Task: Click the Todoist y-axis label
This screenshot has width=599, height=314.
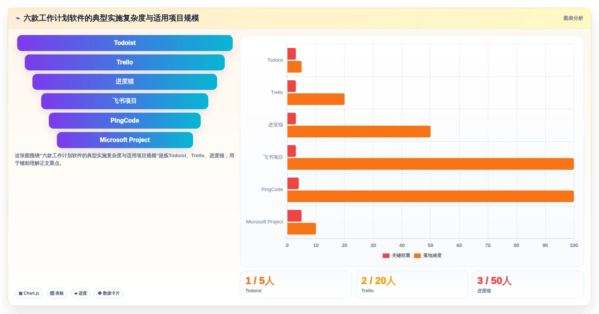Action: (x=275, y=60)
